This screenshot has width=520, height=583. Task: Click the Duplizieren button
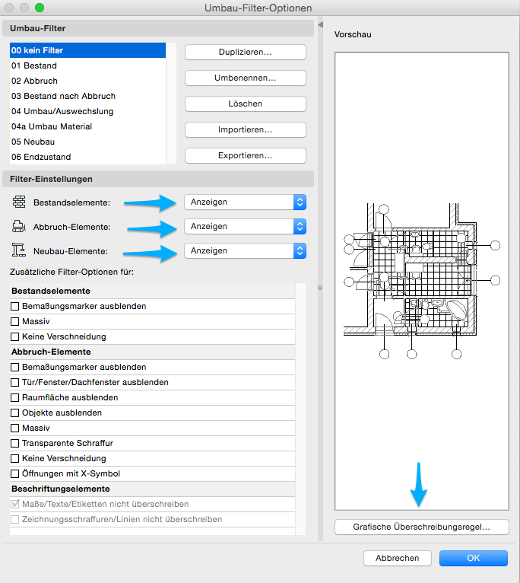coord(245,52)
